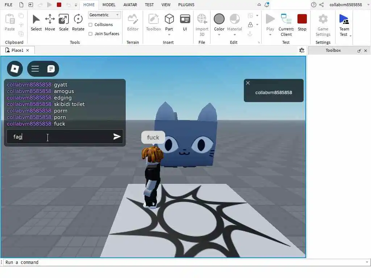Expand the Material dropdown arrow
371x278 pixels.
234,35
